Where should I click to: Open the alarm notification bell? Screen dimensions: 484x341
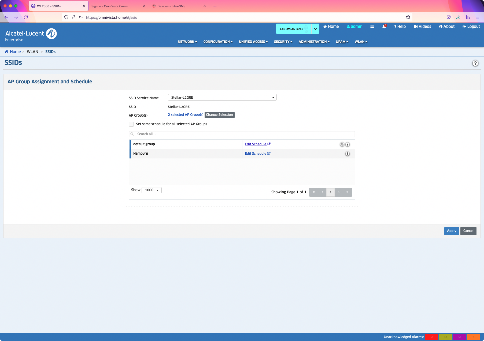(384, 27)
